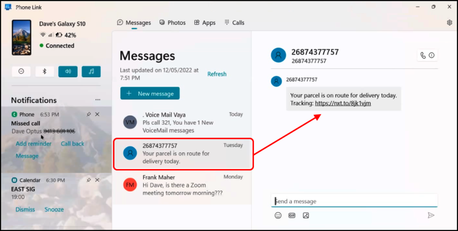Screen dimensions: 458x231
Task: Open the Photos tab
Action: pyautogui.click(x=172, y=23)
